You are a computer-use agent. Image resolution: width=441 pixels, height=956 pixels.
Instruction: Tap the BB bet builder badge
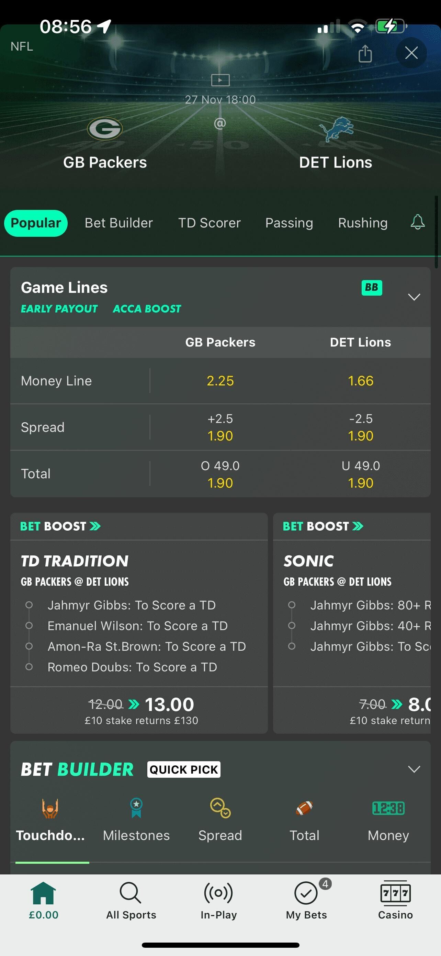point(371,288)
